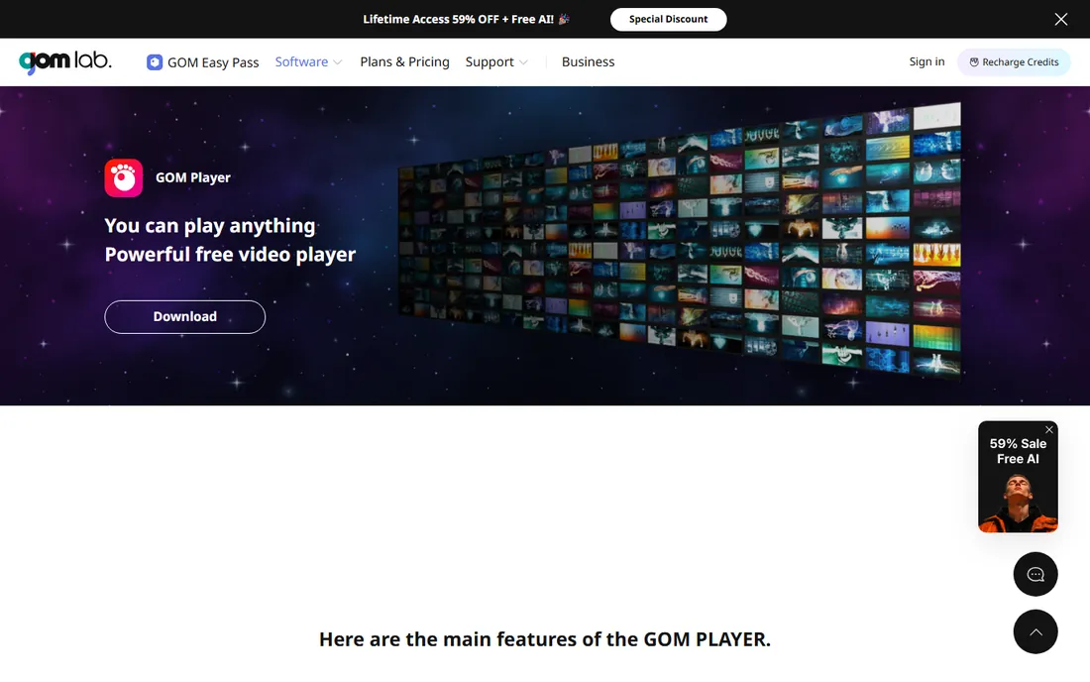Click the back-to-top arrow button
This screenshot has width=1090, height=682.
tap(1035, 632)
